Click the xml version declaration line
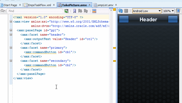 coord(48,17)
